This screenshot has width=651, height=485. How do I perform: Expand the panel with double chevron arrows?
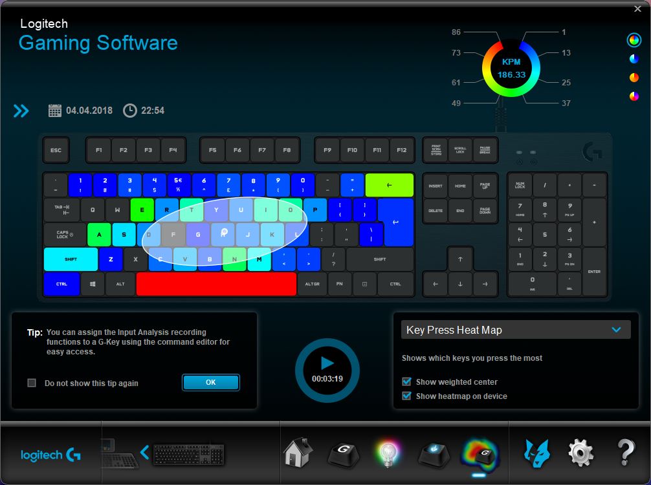click(21, 111)
